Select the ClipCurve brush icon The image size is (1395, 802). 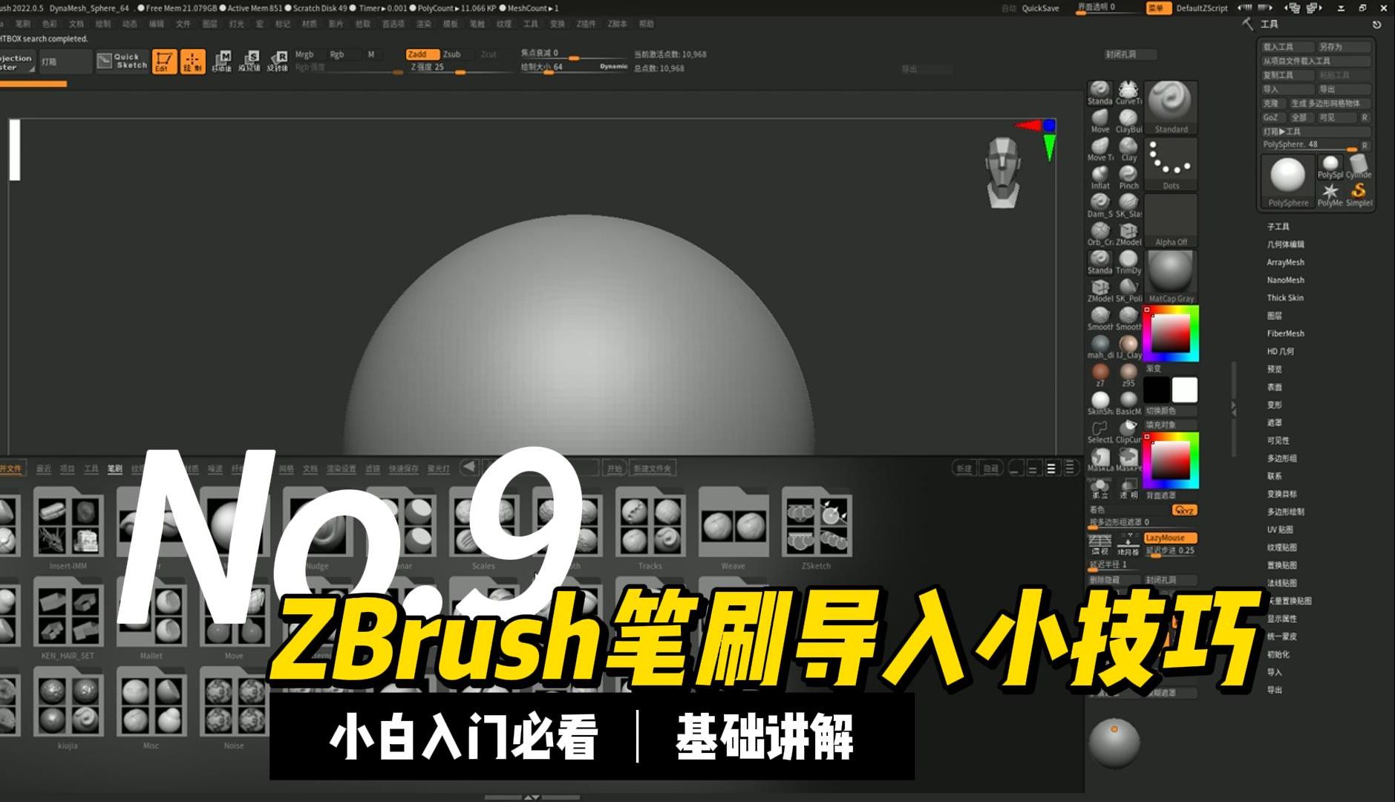pos(1128,431)
